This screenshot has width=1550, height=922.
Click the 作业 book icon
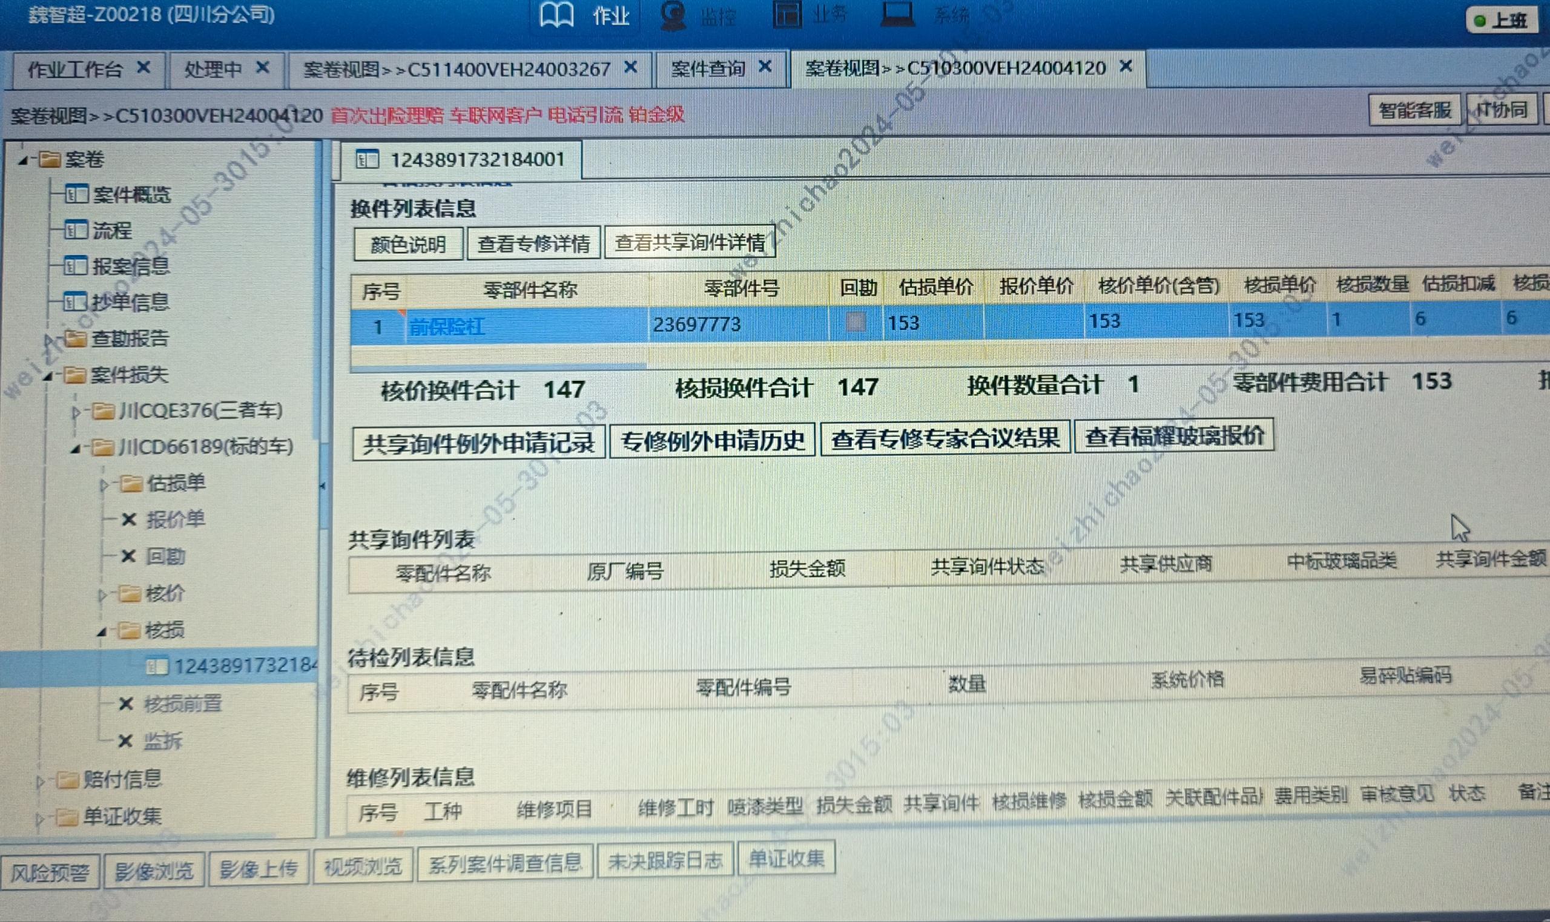point(556,15)
